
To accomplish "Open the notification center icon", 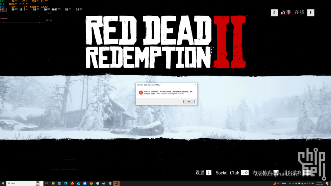I will 327,184.
